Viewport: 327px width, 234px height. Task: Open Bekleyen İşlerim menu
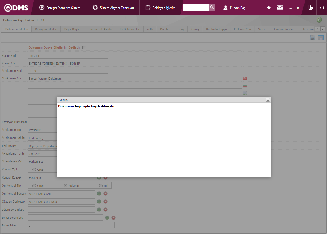(x=161, y=8)
